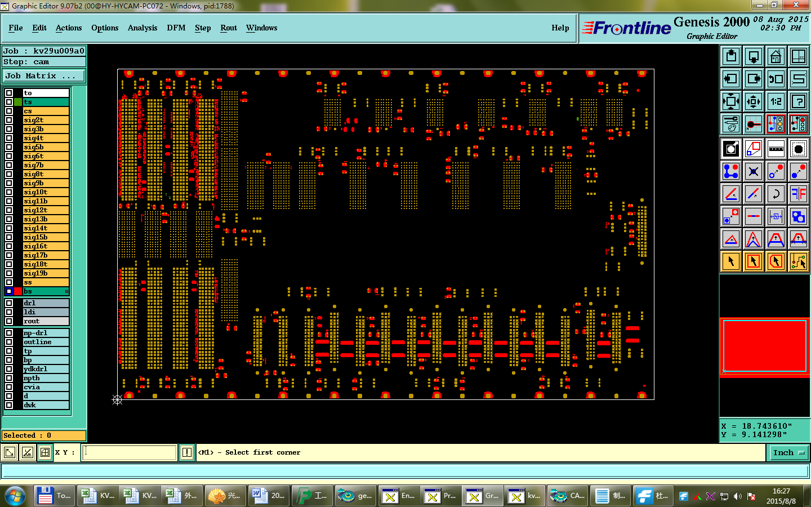Screen dimensions: 811x507
Task: Open the Rout menu
Action: point(229,28)
